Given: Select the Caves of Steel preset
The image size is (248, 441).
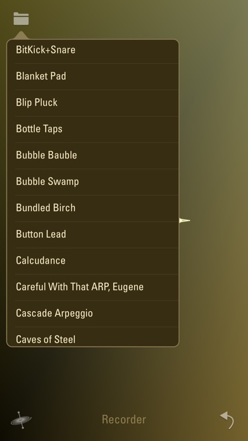Looking at the screenshot, I should (93, 337).
